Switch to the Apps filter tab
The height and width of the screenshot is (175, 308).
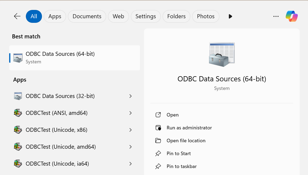[55, 16]
